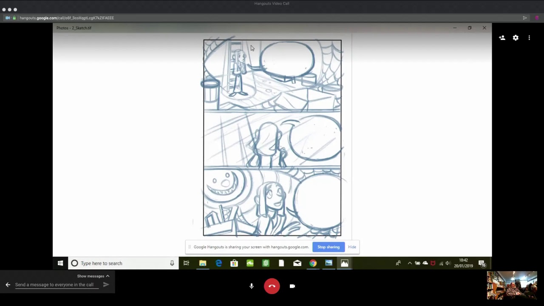Expand Show messages panel
Viewport: 544px width, 306px height.
[93, 276]
